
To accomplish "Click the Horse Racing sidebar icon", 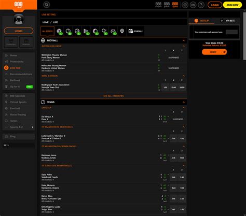I will click(6, 114).
